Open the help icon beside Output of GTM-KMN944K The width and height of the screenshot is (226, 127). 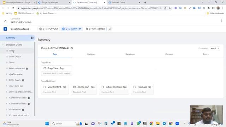tap(72, 48)
